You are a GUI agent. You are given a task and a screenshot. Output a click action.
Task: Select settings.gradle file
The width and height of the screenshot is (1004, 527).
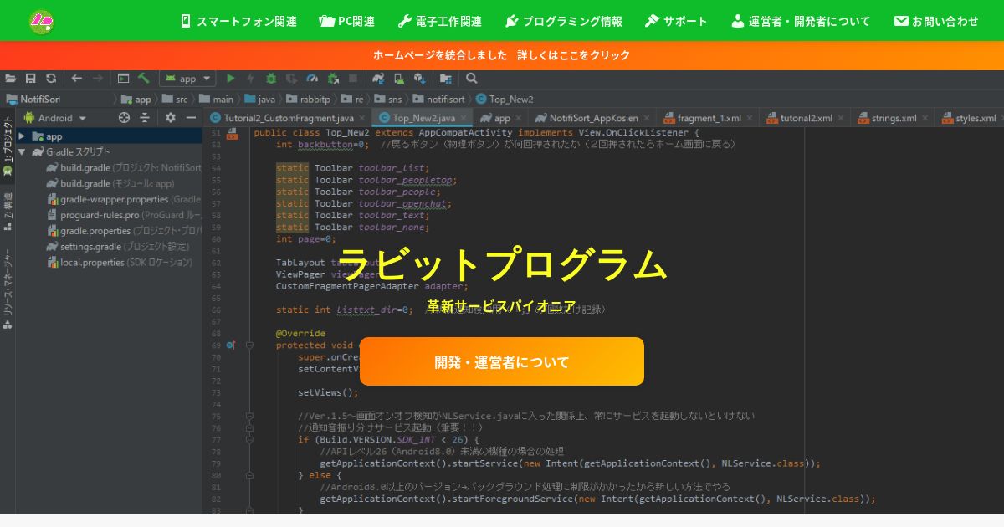118,247
